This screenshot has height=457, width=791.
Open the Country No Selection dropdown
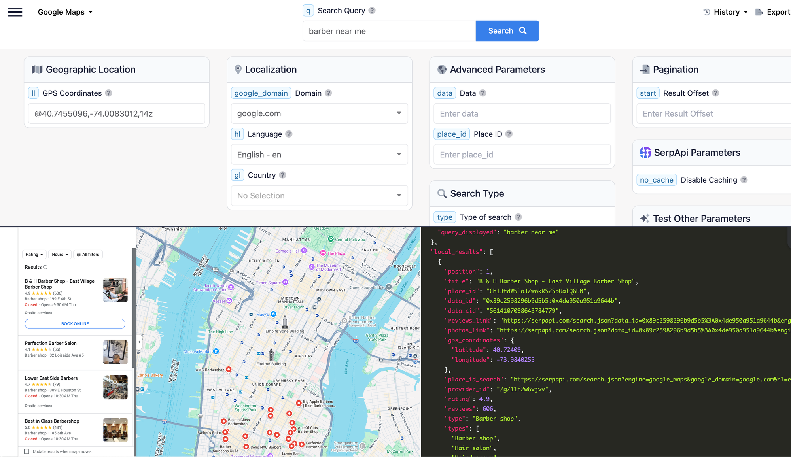click(x=319, y=196)
